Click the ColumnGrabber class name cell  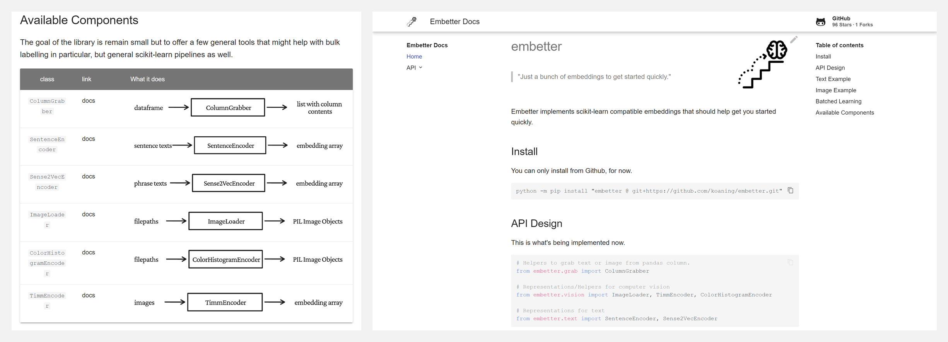pos(47,106)
